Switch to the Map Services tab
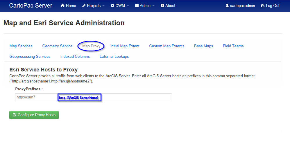 click(21, 46)
